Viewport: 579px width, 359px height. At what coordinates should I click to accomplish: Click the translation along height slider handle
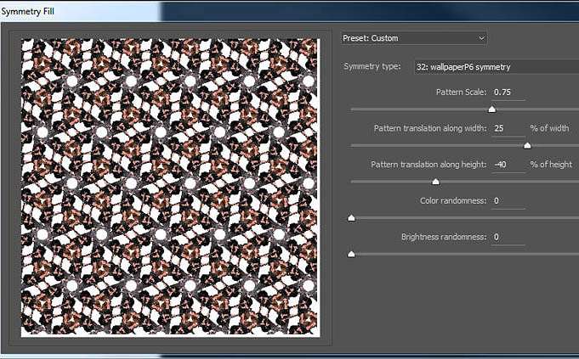click(x=435, y=182)
